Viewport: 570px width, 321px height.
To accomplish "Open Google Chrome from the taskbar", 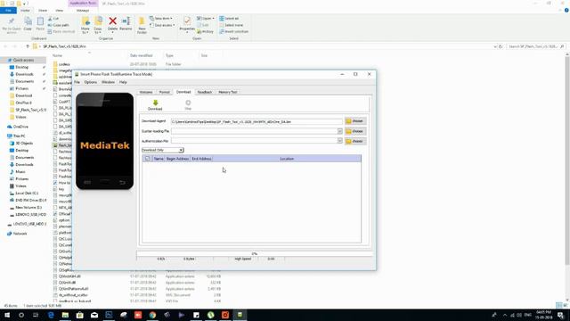I will 152,315.
